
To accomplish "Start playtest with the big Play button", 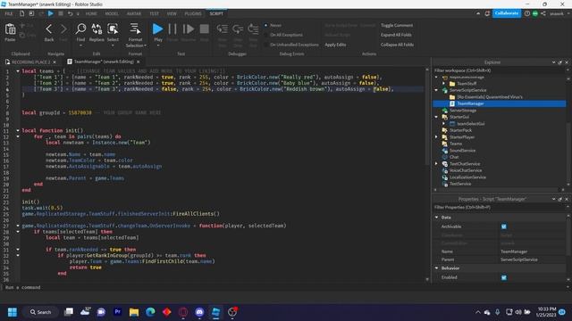I will pyautogui.click(x=157, y=29).
